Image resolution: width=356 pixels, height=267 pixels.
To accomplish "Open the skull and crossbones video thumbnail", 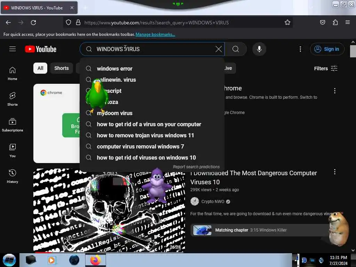I will (109, 210).
